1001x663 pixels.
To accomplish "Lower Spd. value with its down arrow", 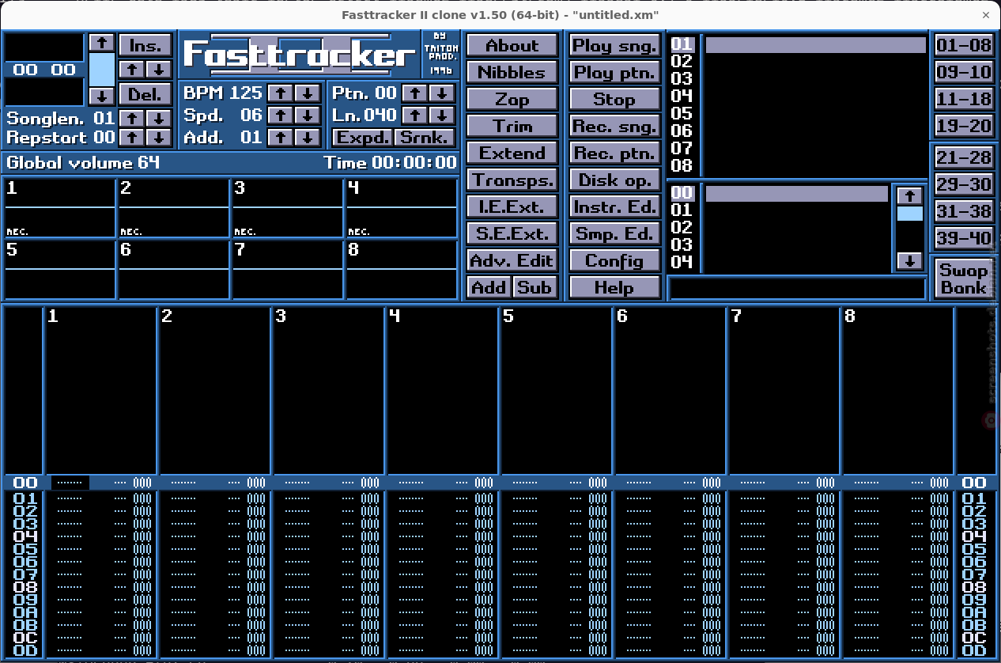I will (308, 115).
